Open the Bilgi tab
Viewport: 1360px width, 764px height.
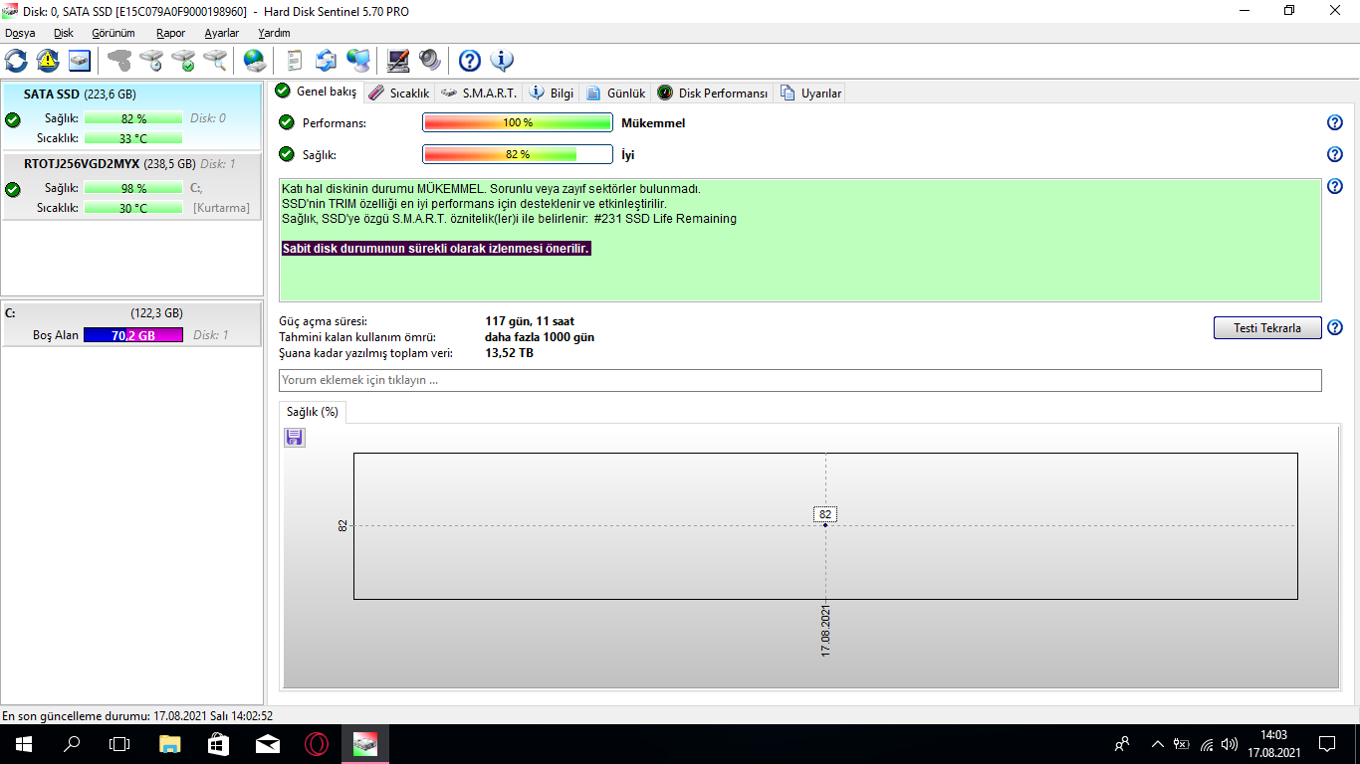[x=552, y=94]
